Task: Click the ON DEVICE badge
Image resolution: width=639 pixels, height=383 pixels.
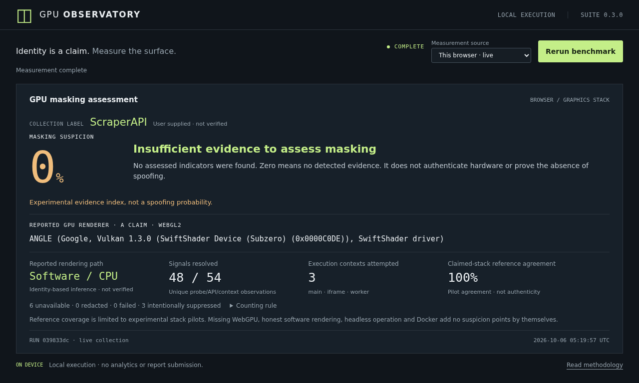Action: [29, 365]
